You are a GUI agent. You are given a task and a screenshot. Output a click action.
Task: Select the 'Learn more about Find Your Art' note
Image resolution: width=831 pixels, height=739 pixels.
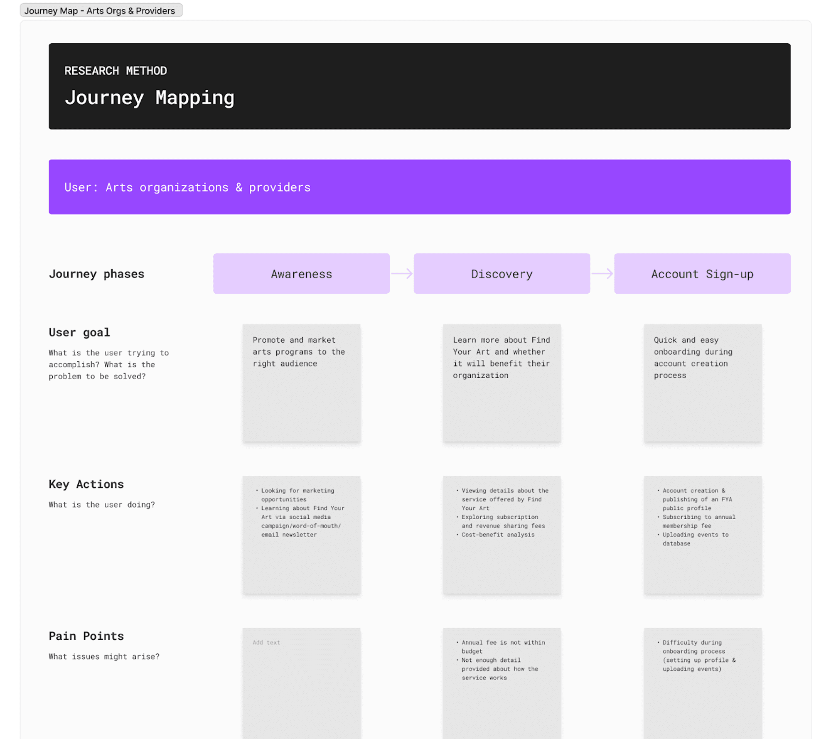click(502, 383)
